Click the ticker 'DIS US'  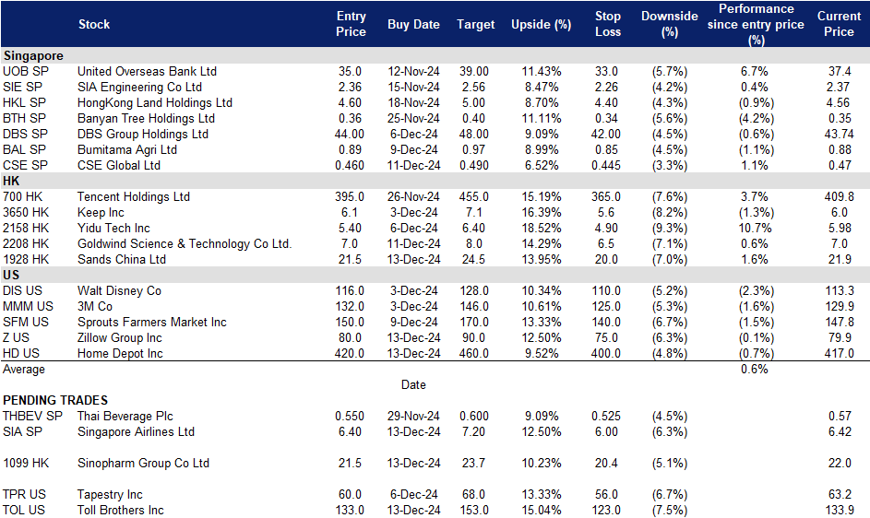22,290
